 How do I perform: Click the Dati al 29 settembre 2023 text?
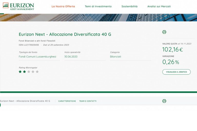click(x=56, y=45)
